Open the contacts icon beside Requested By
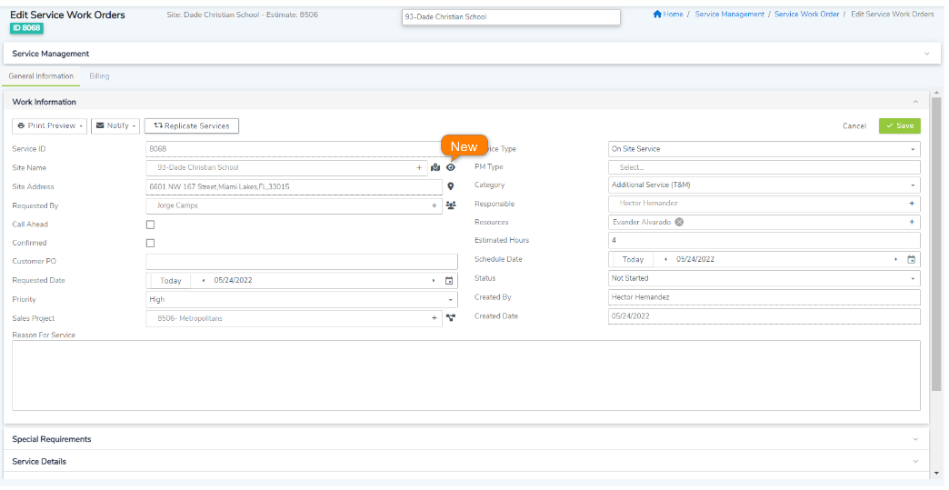Viewport: 949px width, 490px height. [x=450, y=205]
